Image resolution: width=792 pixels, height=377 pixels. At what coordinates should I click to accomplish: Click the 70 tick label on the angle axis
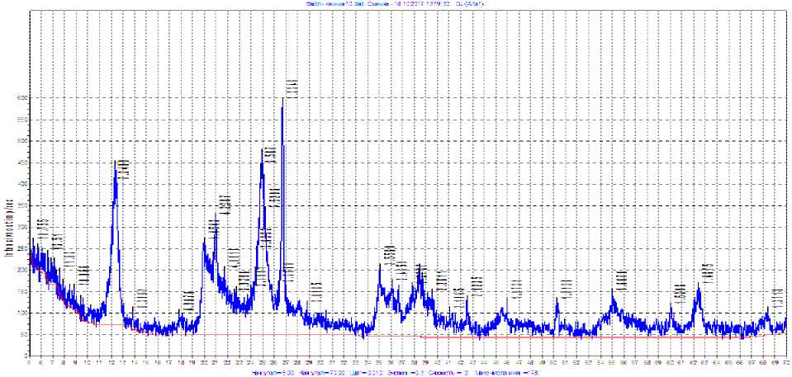pyautogui.click(x=786, y=362)
